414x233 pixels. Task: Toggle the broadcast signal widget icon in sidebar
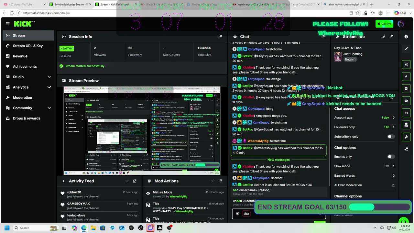click(406, 113)
